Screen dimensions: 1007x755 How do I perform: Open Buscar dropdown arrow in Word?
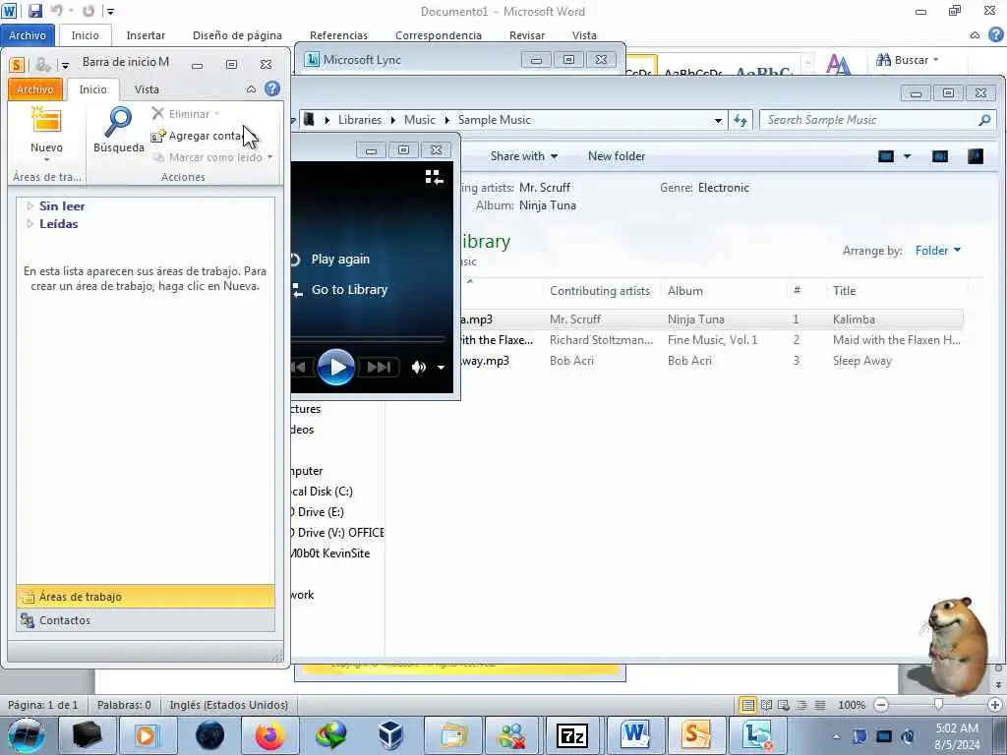(x=936, y=60)
